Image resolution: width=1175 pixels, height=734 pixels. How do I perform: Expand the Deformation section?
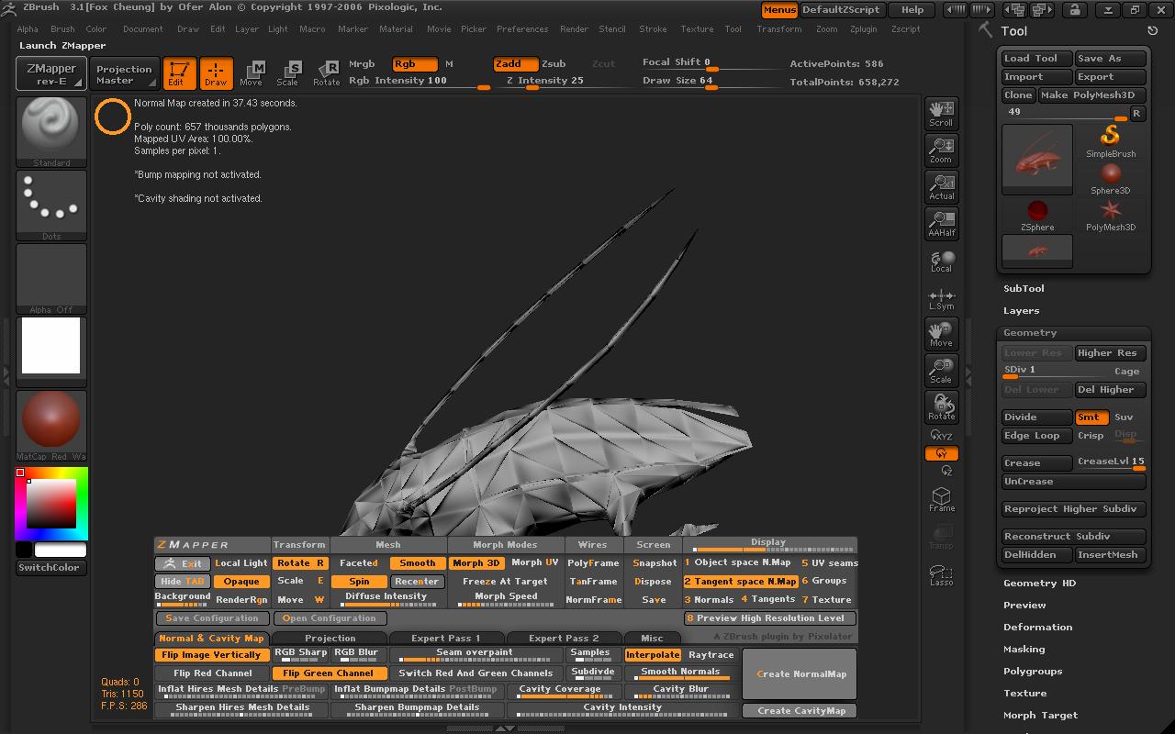coord(1037,628)
